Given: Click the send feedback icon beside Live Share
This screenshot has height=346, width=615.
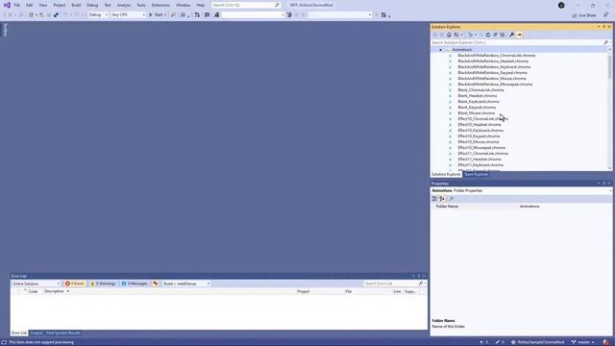Looking at the screenshot, I should pyautogui.click(x=606, y=15).
